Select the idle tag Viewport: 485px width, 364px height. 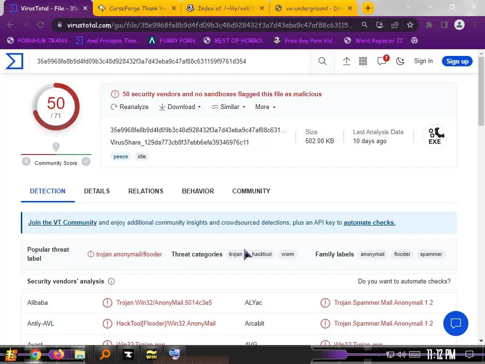(x=142, y=156)
